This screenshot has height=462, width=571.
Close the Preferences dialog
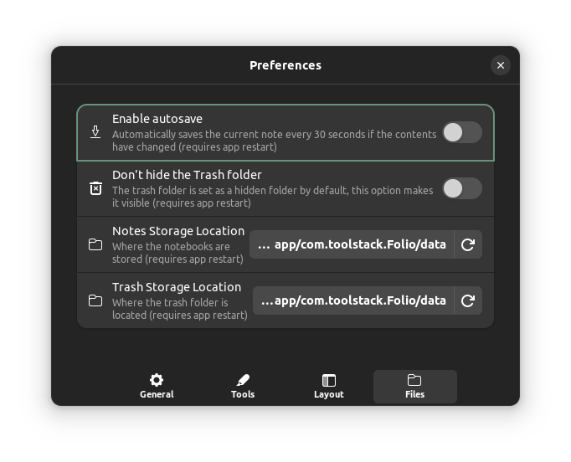pyautogui.click(x=501, y=65)
